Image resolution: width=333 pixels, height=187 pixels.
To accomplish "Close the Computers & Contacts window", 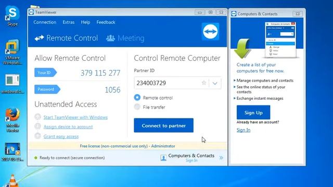I will (298, 14).
